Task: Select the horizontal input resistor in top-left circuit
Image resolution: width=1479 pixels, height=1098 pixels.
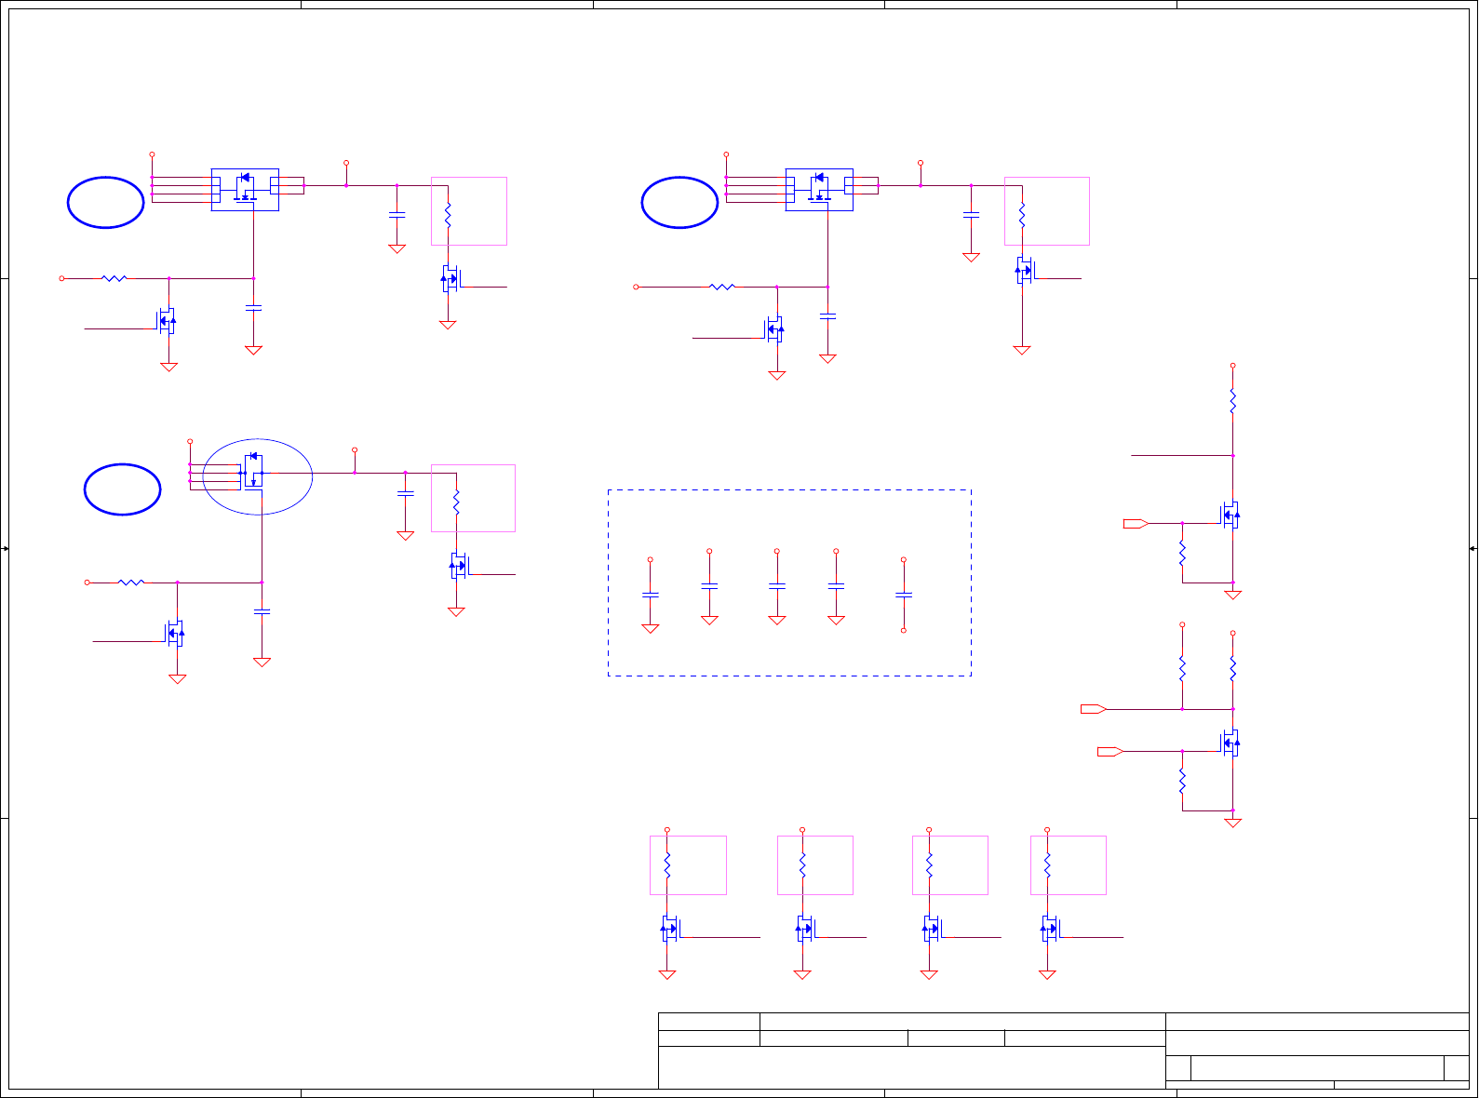Action: pyautogui.click(x=114, y=278)
